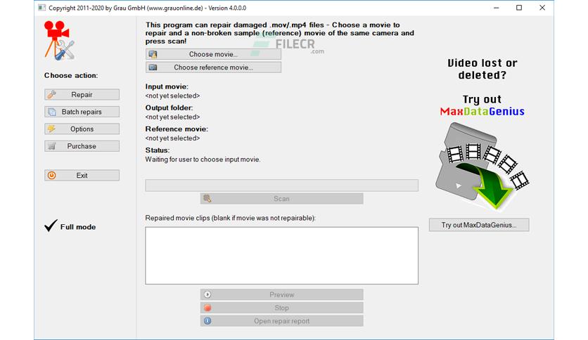
Task: Open the Repair action
Action: pyautogui.click(x=82, y=94)
